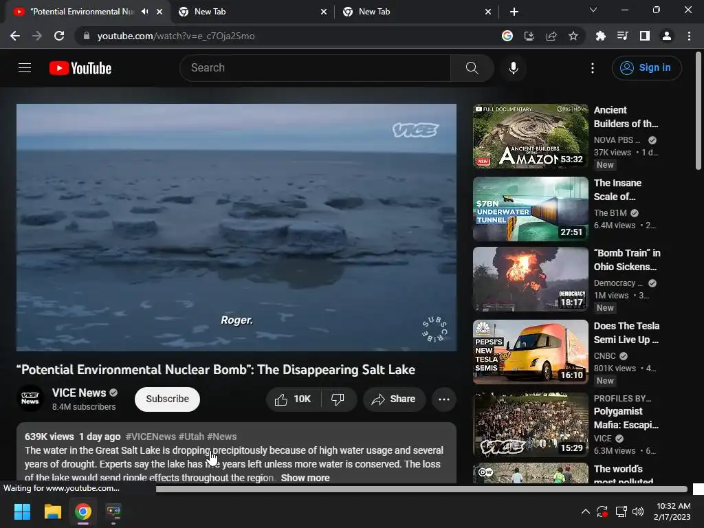The image size is (704, 528).
Task: Open Ancient Builders of Amazon thumbnail
Action: pos(530,136)
